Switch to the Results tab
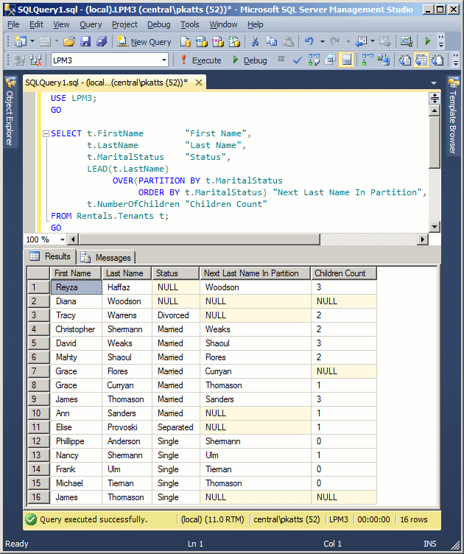Screen dimensions: 464x554 (50, 256)
